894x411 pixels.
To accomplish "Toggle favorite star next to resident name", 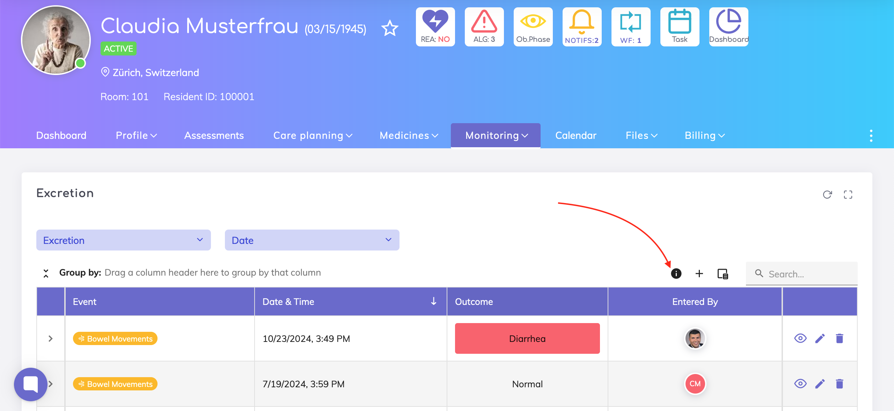I will (390, 29).
